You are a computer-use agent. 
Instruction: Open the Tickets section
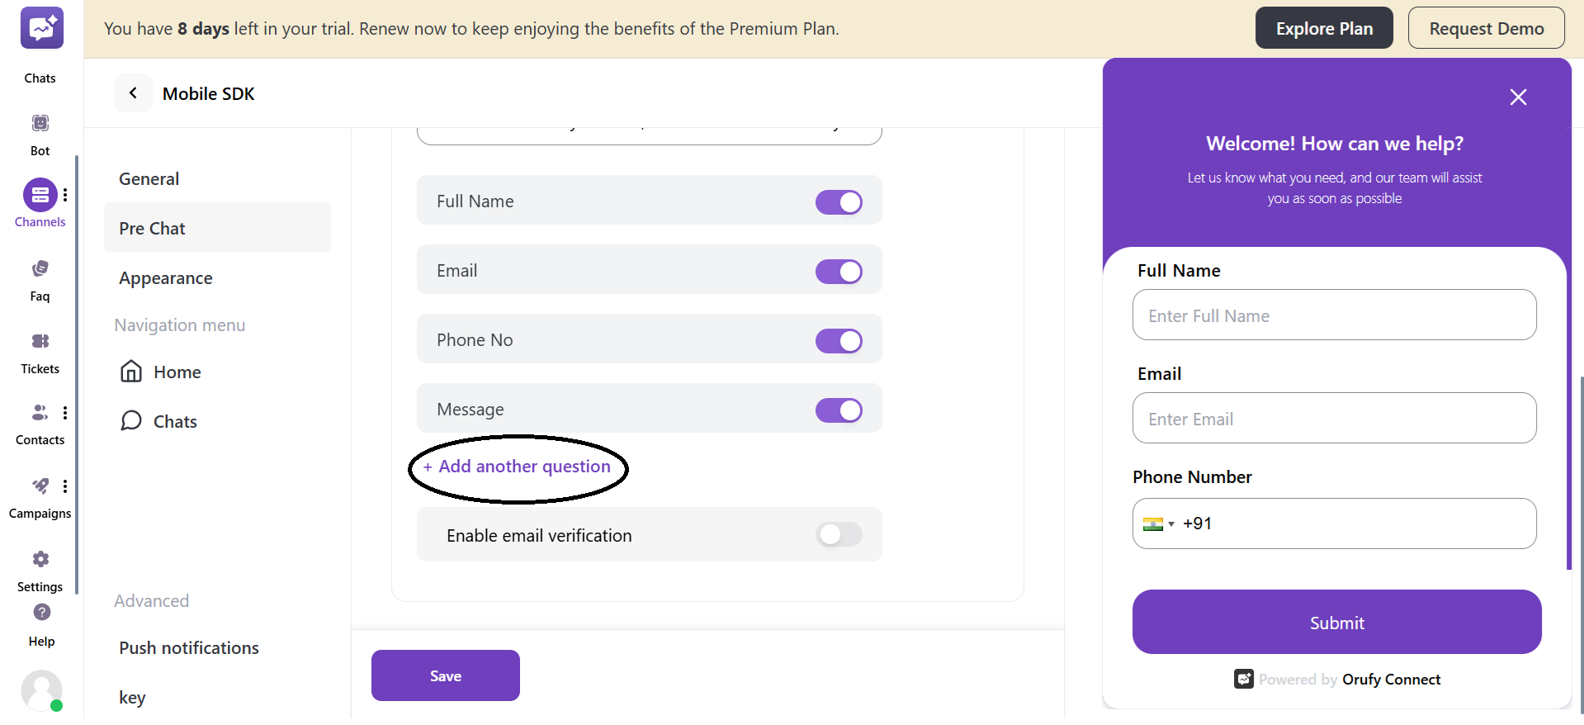coord(39,349)
